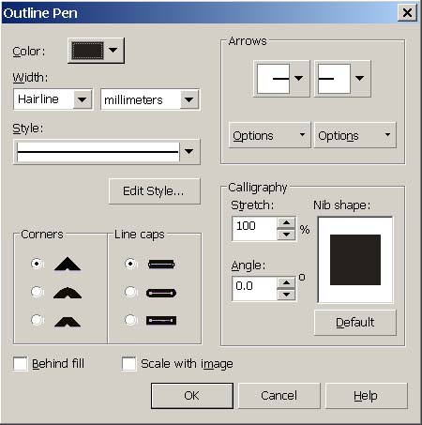Viewport: 422px width, 425px height.
Task: Open the outline Color swatch picker
Action: [x=96, y=51]
